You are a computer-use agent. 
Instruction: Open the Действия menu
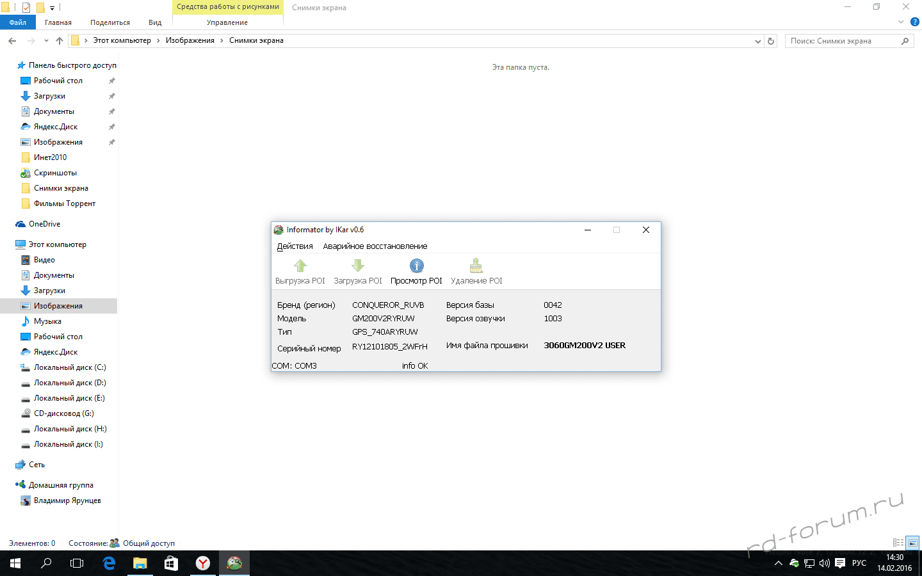point(295,246)
